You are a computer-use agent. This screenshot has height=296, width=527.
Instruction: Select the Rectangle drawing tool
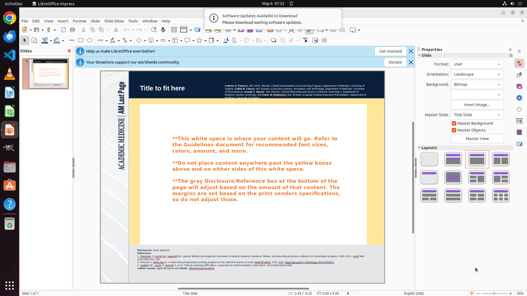(x=80, y=40)
